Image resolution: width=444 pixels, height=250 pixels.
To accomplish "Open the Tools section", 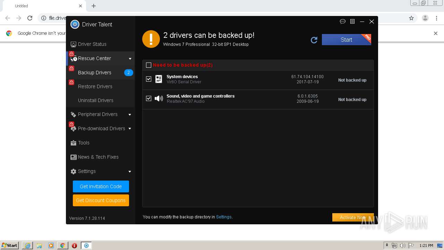I will 100,143.
